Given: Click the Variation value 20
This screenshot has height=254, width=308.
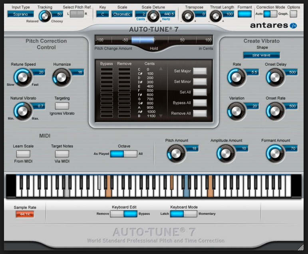Looking at the screenshot, I should (252, 106).
